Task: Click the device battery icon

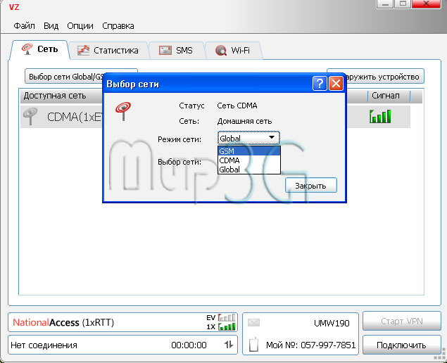Action: (253, 344)
